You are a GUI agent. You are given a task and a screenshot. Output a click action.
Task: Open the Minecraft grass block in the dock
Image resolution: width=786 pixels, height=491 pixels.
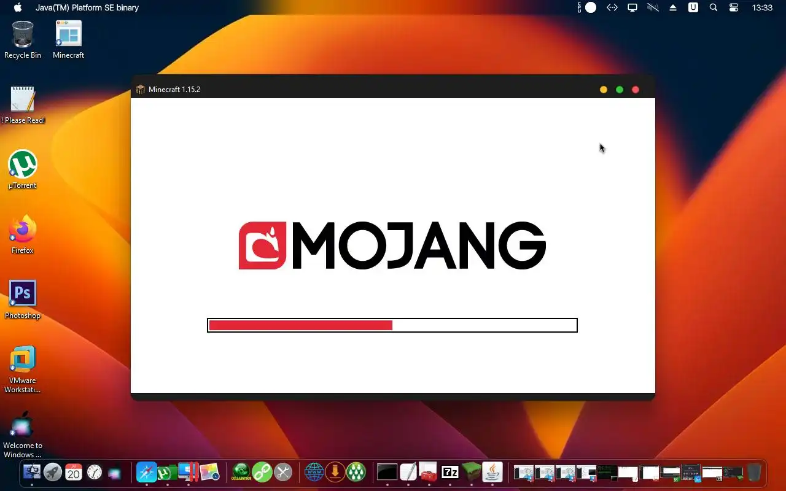point(471,472)
